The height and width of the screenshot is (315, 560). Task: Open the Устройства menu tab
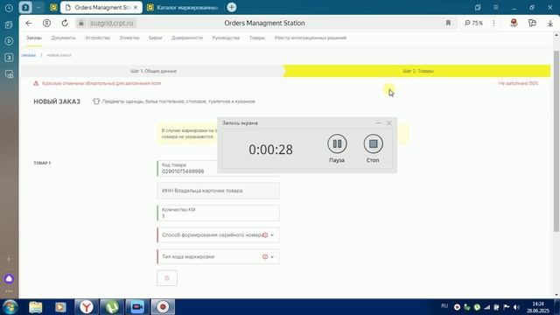pos(97,38)
